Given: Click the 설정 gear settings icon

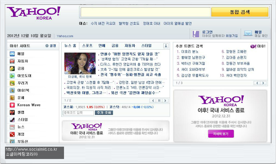Looking at the screenshot, I should tap(47, 46).
